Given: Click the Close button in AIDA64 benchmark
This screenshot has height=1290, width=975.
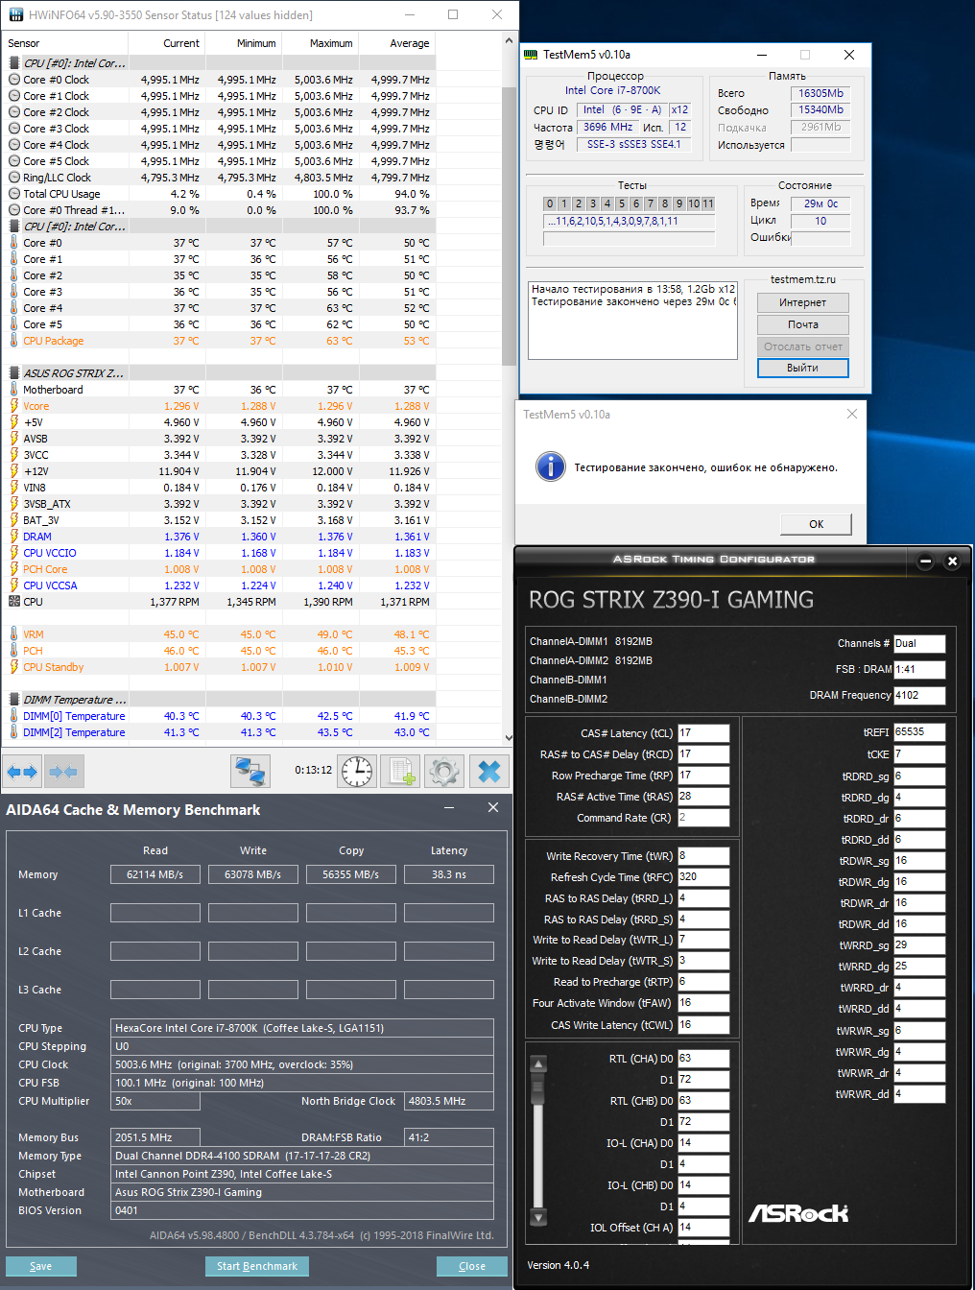Looking at the screenshot, I should 472,1266.
